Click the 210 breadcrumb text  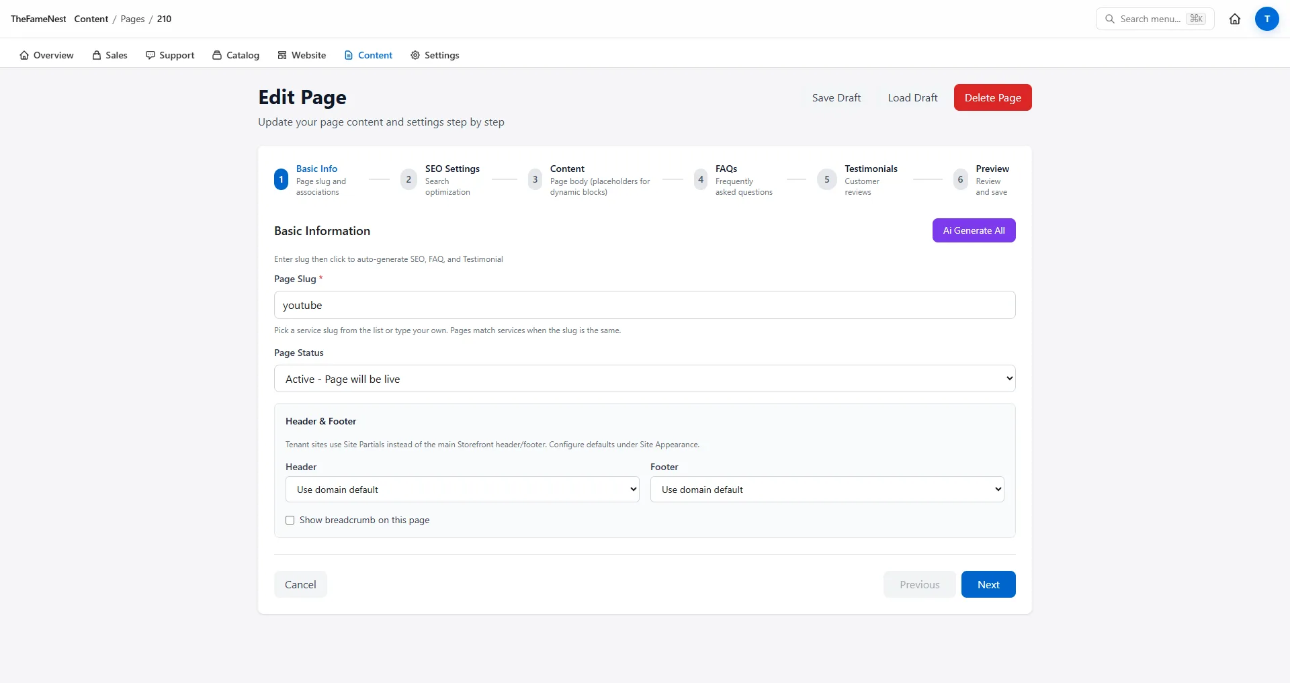point(164,19)
